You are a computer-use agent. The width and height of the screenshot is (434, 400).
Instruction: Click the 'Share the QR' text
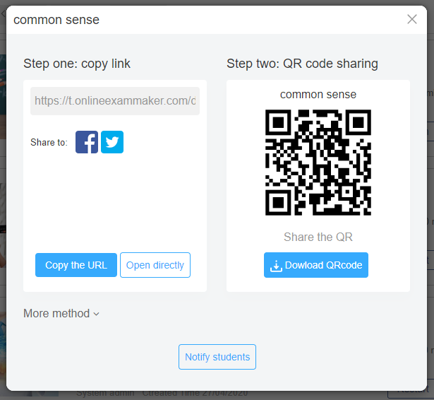318,237
